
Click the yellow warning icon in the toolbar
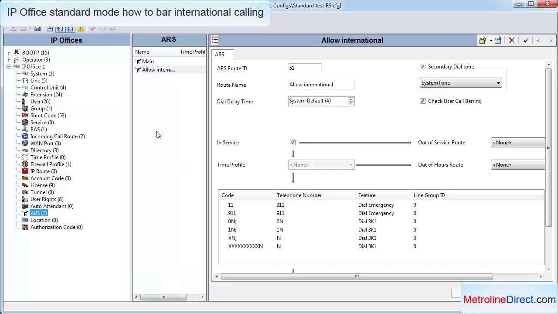(80, 28)
